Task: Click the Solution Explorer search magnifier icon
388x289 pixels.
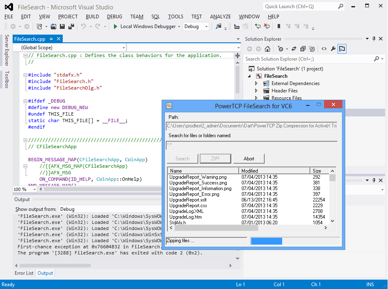Action: click(x=376, y=59)
